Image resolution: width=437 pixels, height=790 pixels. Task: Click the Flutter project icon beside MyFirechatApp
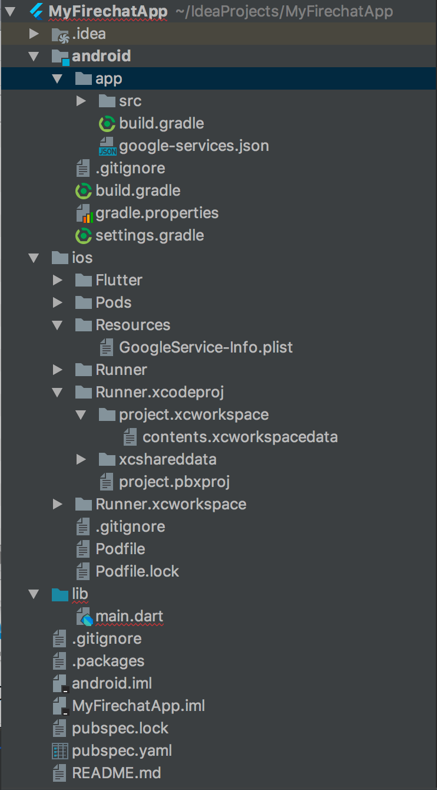(x=37, y=11)
